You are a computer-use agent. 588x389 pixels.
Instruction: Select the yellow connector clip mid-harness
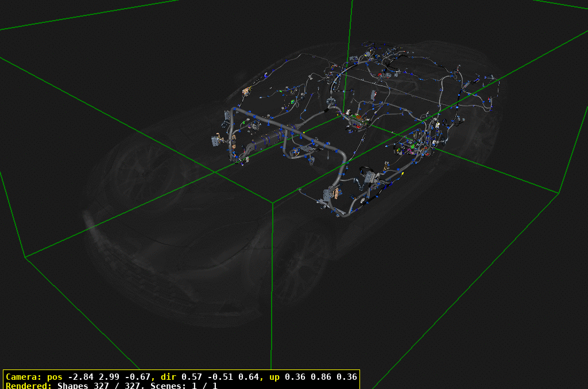402,173
